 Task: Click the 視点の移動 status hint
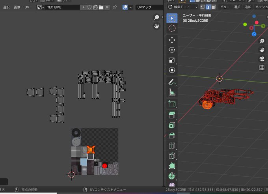click(30, 190)
